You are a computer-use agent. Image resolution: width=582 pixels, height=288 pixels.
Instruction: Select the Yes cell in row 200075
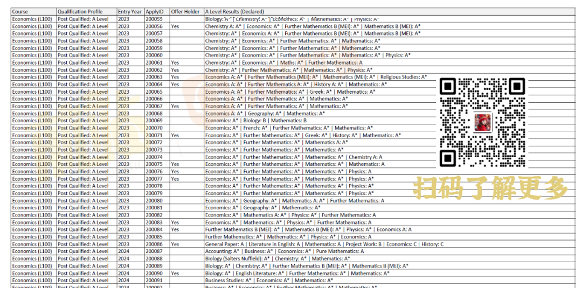186,164
